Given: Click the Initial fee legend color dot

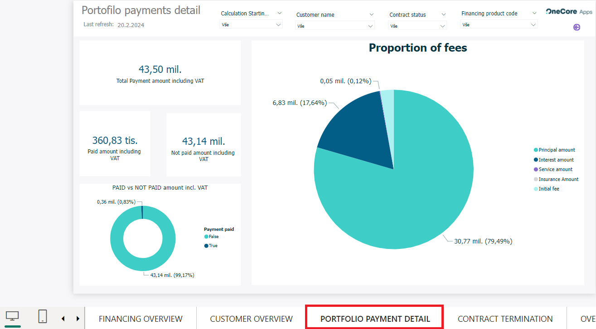Looking at the screenshot, I should 536,189.
